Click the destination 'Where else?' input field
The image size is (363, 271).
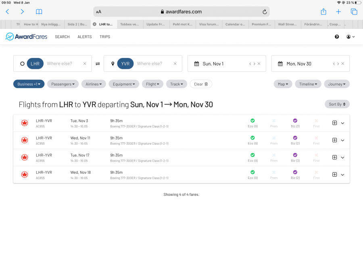[x=150, y=64]
